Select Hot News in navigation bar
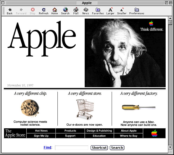 (x=41, y=131)
